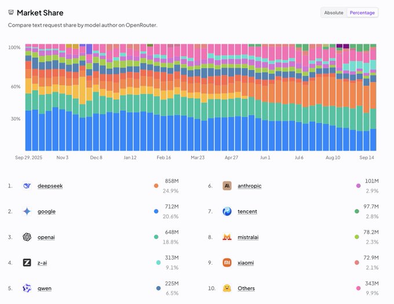Click the 'Jul 6' axis label
This screenshot has height=304, width=394.
click(299, 158)
